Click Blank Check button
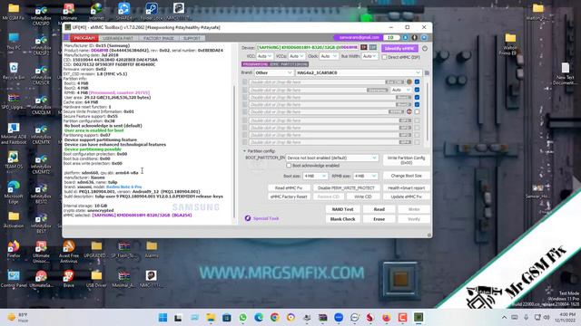The height and width of the screenshot is (326, 581). (x=342, y=219)
